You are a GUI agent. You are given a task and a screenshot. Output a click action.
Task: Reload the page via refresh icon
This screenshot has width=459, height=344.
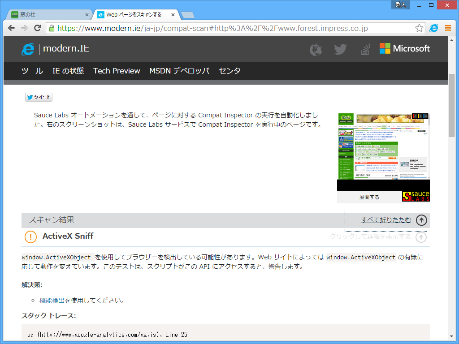point(38,28)
